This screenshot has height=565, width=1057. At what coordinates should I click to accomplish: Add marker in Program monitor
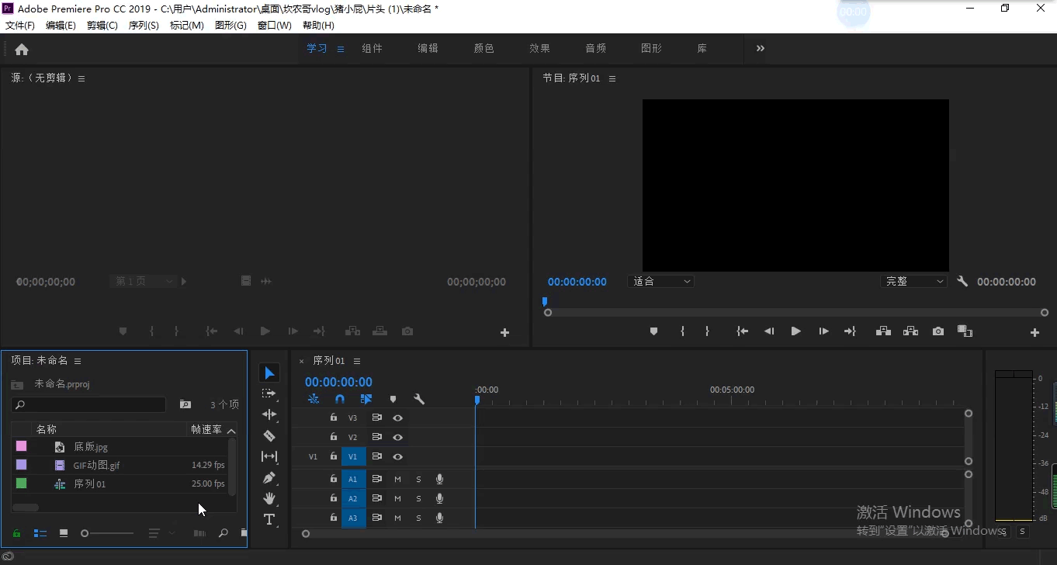(x=653, y=331)
